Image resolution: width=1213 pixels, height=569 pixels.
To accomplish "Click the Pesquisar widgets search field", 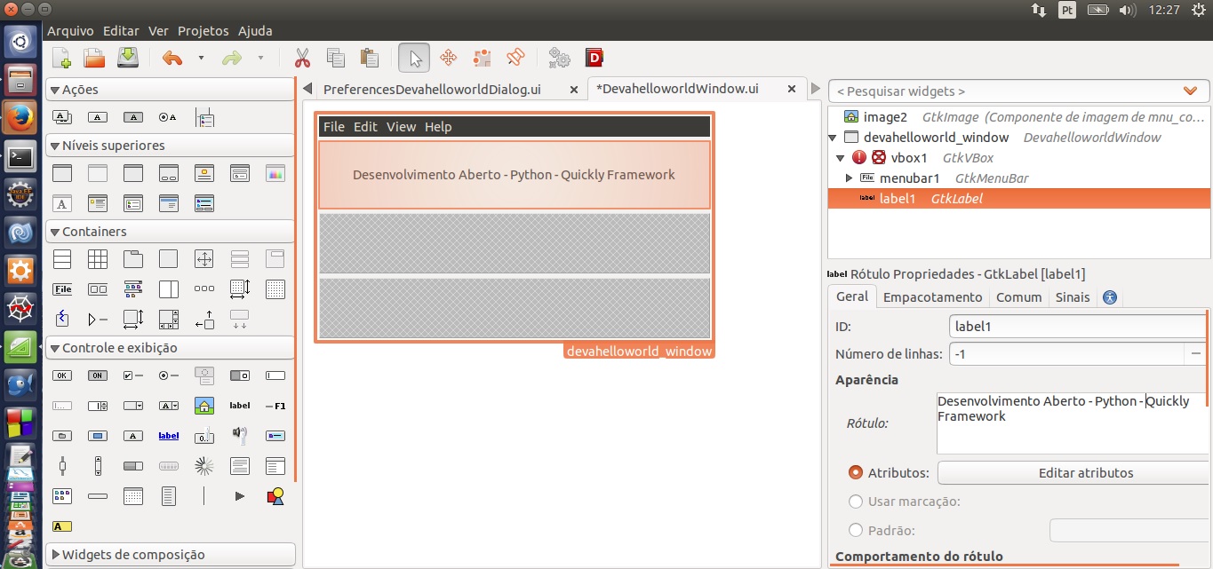I will [x=1004, y=91].
